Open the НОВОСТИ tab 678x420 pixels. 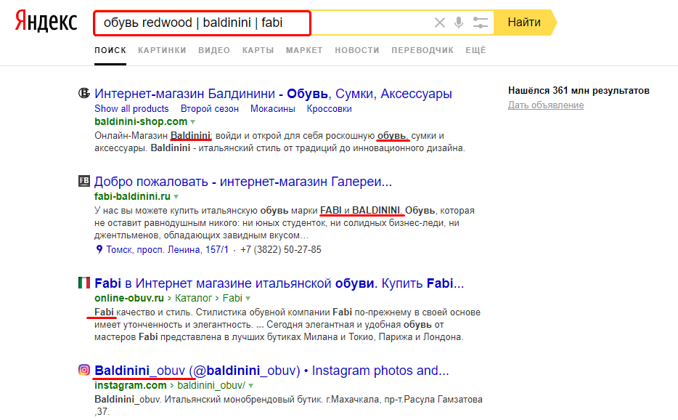(x=357, y=50)
